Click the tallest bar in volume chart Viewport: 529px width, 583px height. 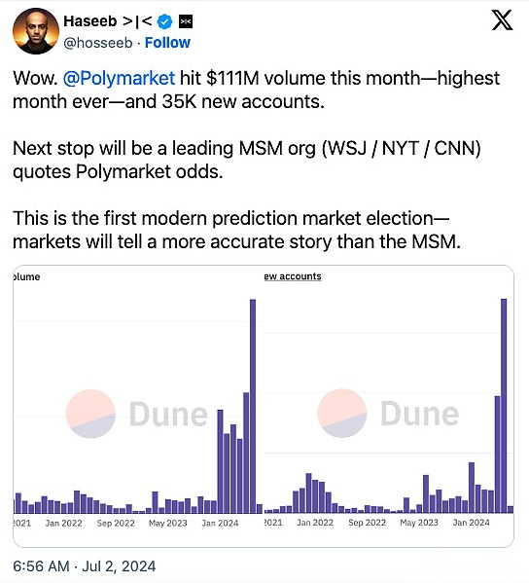[x=253, y=407]
